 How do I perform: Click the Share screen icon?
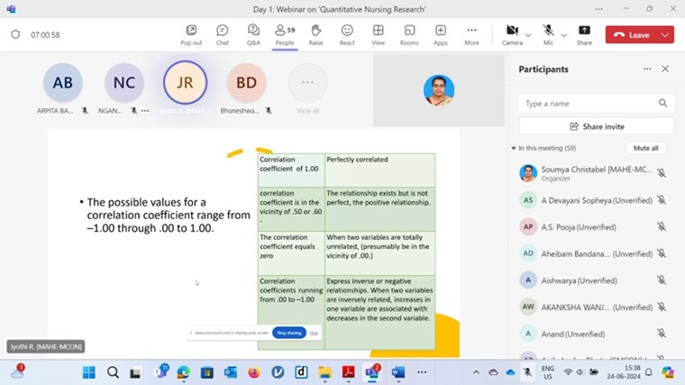tap(584, 34)
